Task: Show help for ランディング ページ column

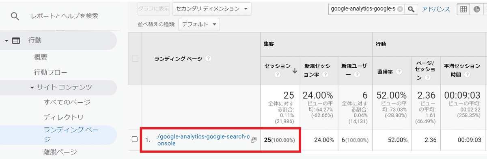Action: click(208, 59)
